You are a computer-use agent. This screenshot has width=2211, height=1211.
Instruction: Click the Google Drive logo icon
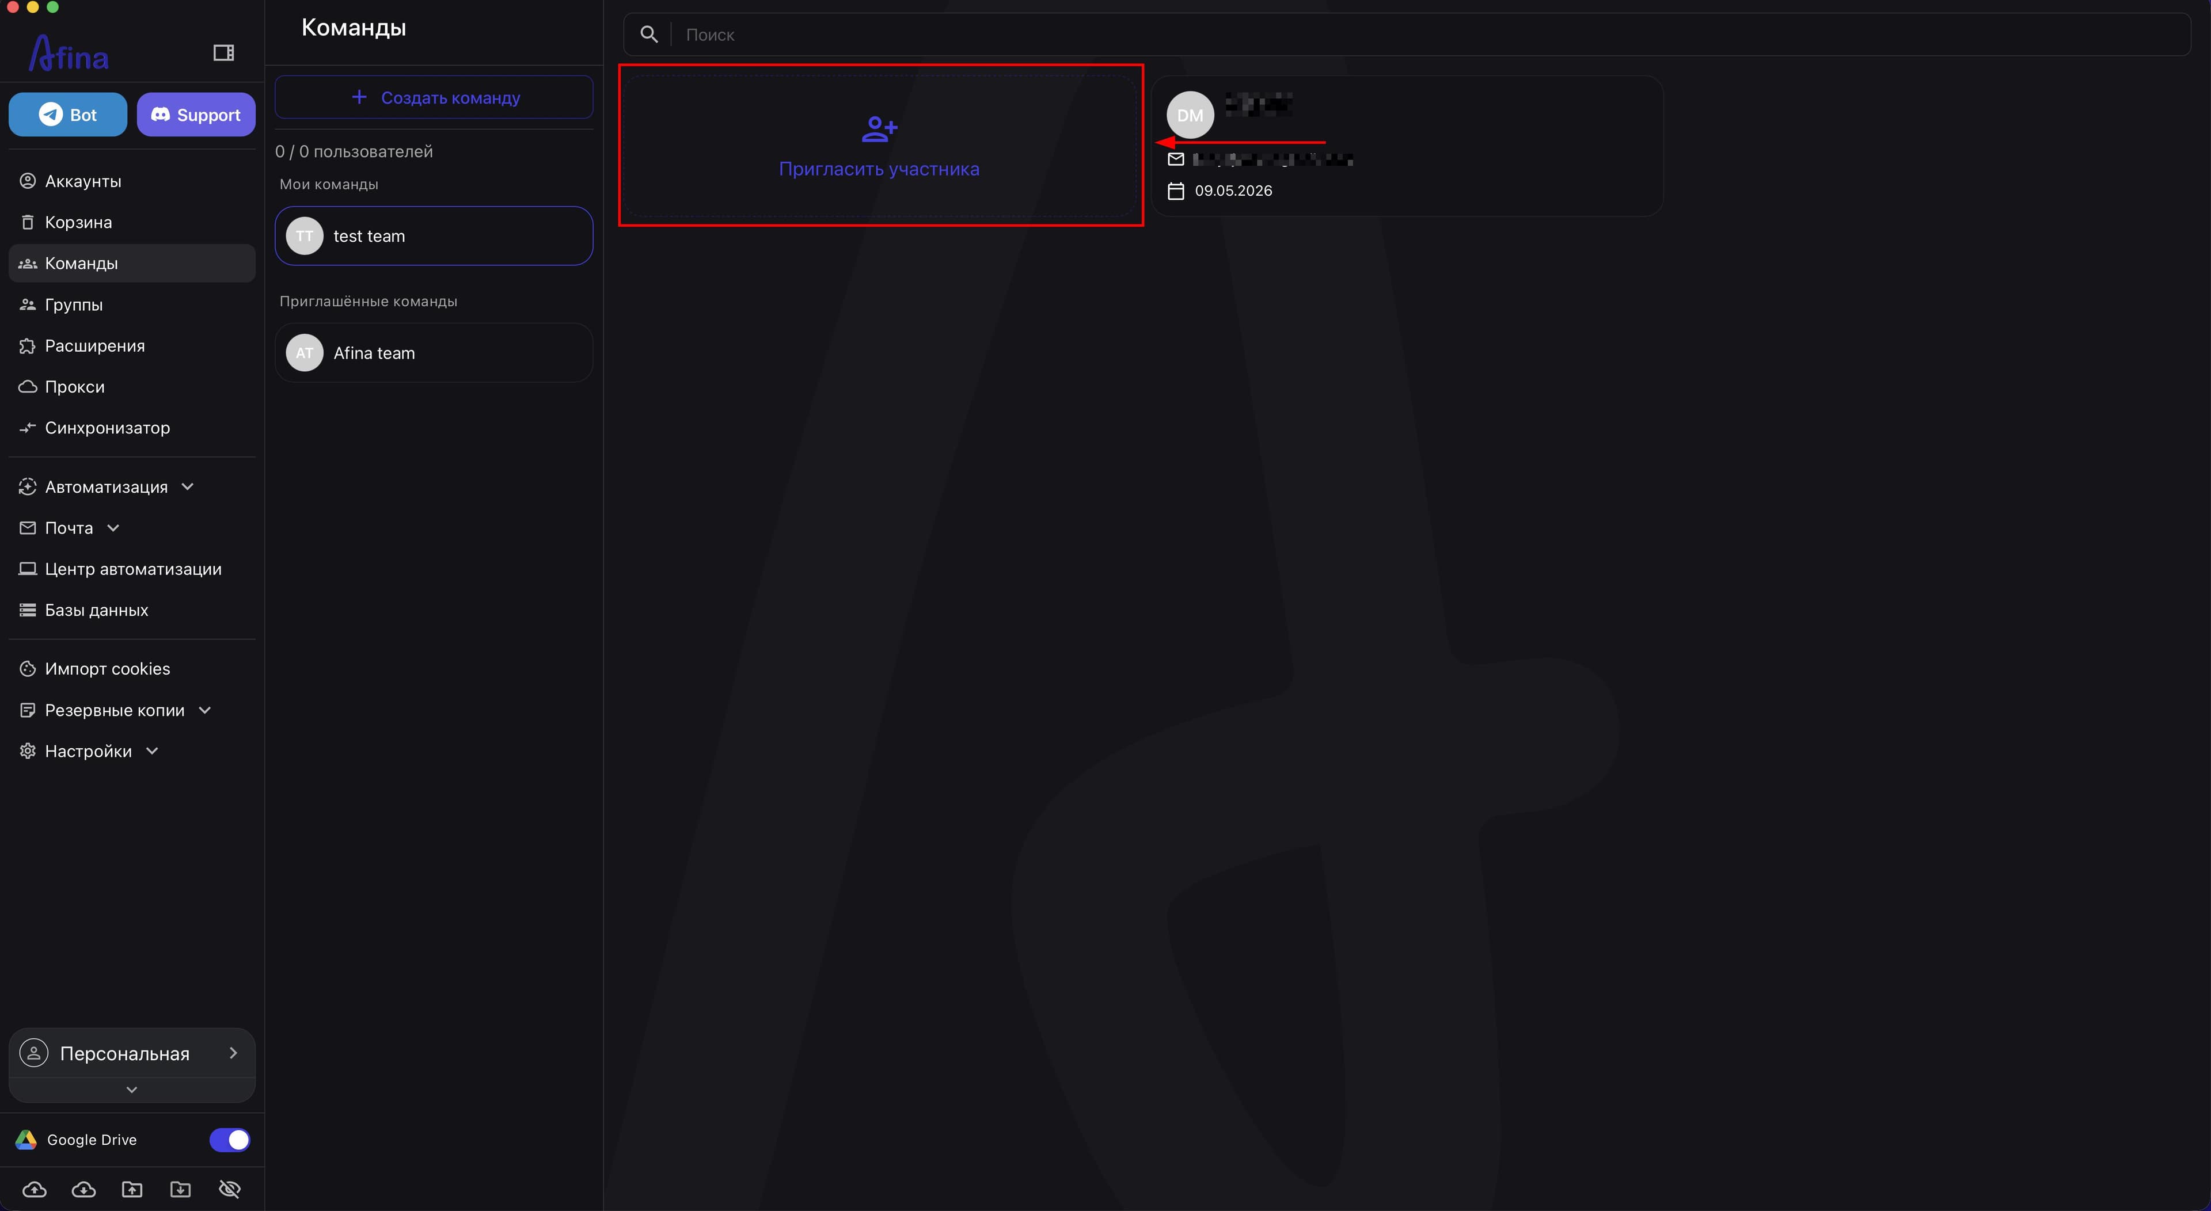pos(26,1140)
